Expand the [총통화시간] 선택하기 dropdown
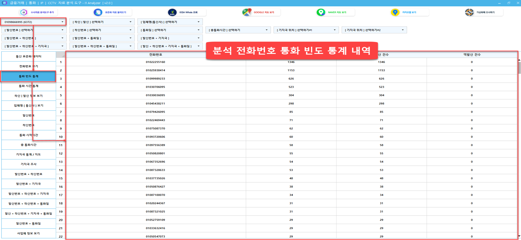Viewport: 521px width, 240px height. coord(266,30)
